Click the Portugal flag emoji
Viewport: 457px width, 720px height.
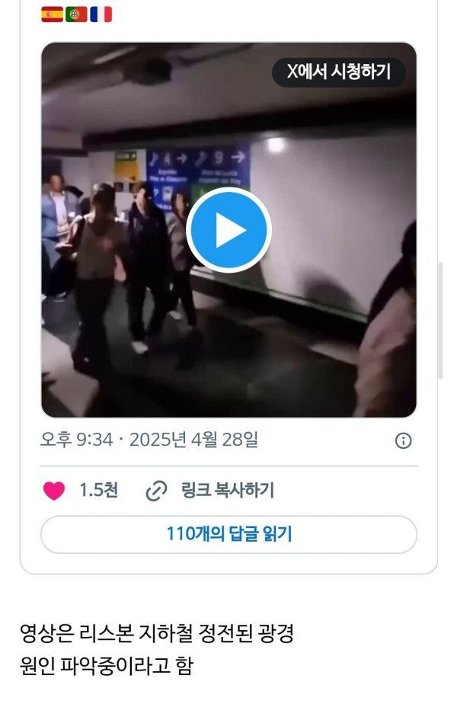76,14
